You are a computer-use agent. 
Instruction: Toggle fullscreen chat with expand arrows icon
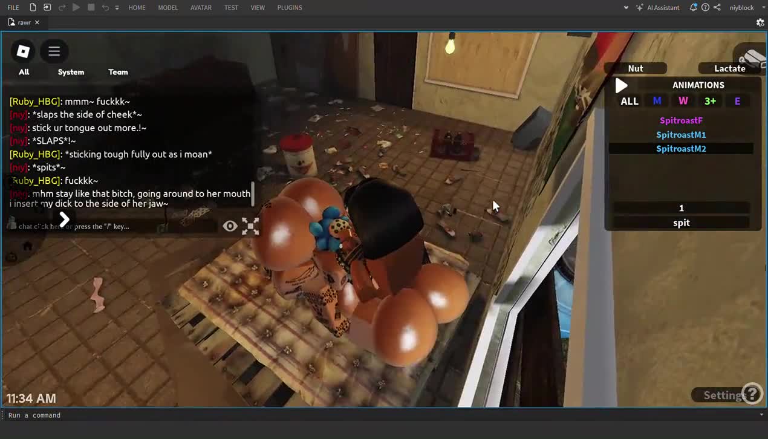pos(250,226)
